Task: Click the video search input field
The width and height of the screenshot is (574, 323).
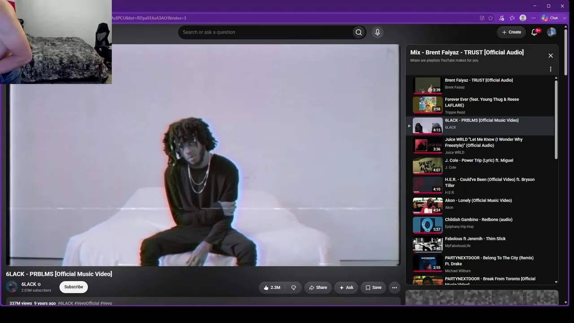Action: 265,32
